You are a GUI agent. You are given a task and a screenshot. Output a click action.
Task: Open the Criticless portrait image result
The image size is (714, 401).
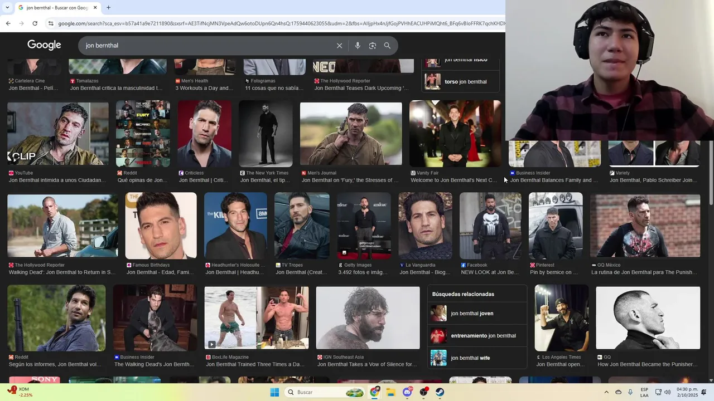tap(204, 134)
